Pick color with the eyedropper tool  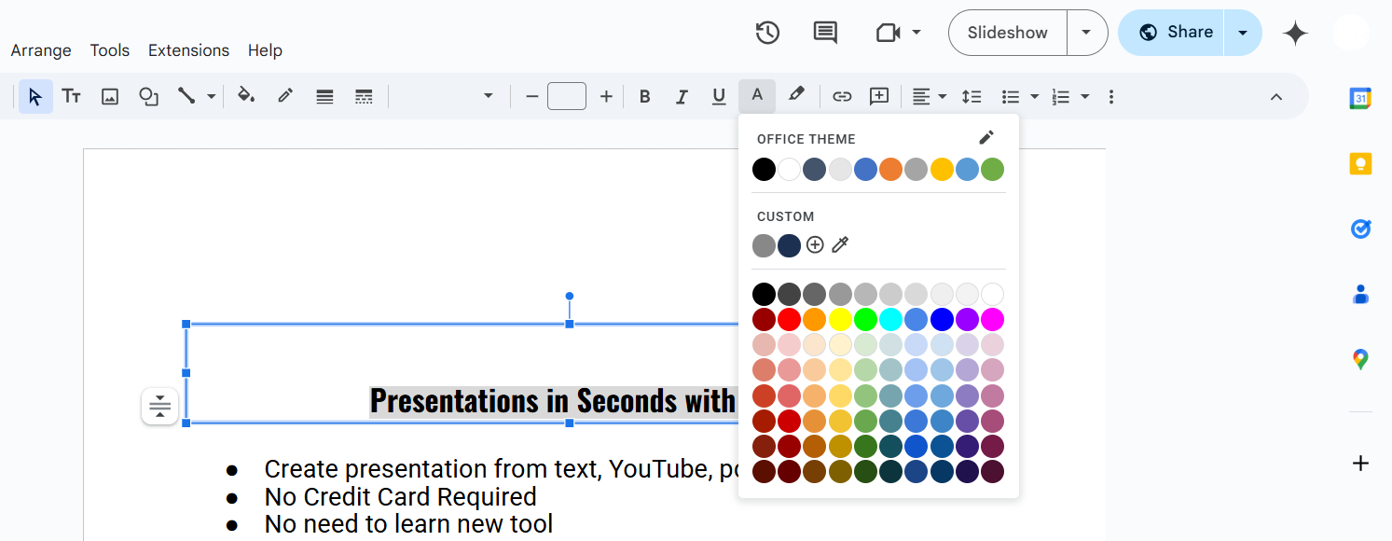click(840, 245)
